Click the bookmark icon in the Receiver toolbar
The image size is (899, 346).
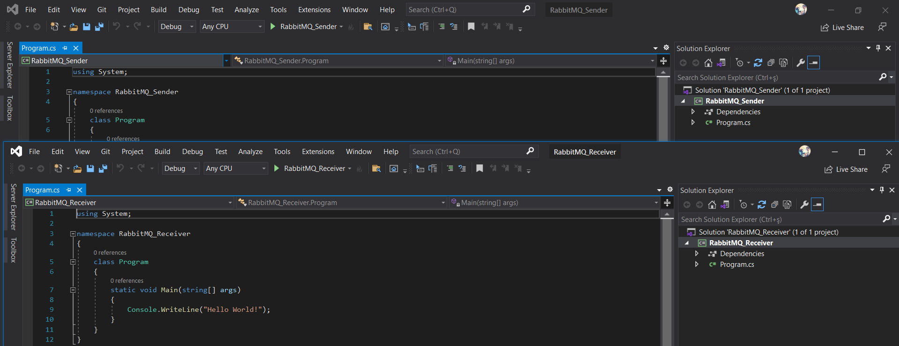click(479, 169)
